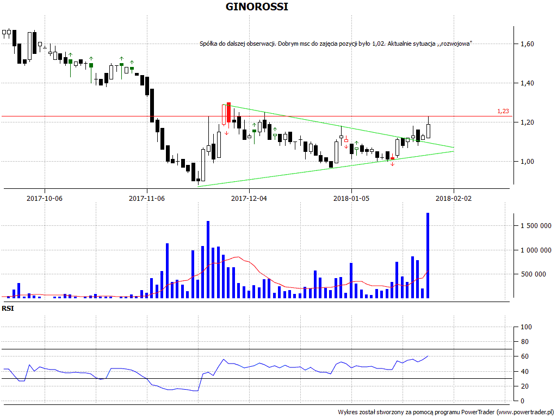Click the RSI 0 scale label
557x418 pixels.
tap(522, 401)
